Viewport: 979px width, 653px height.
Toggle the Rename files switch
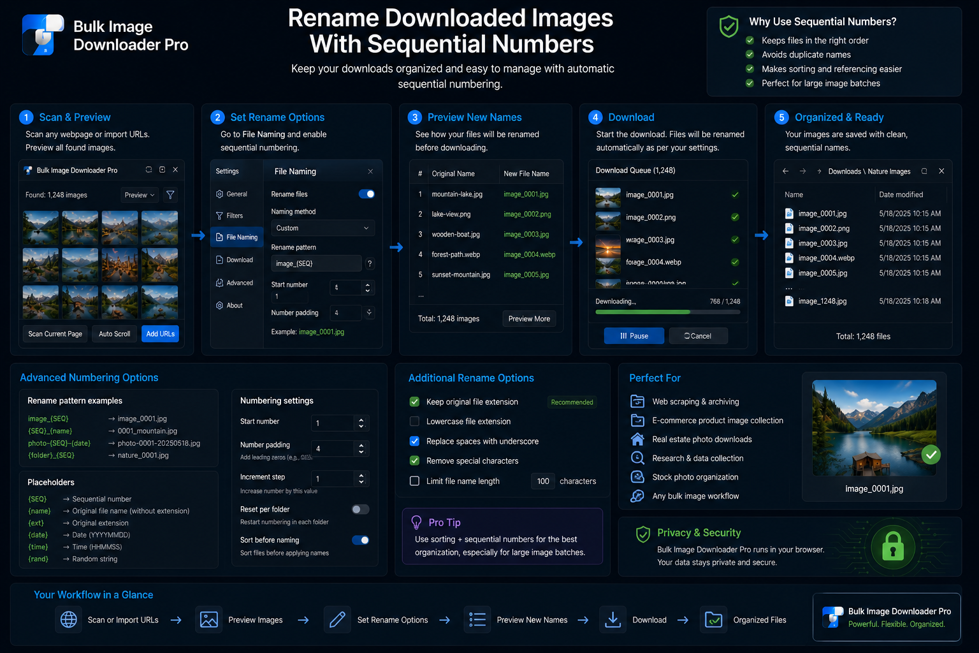click(x=366, y=194)
